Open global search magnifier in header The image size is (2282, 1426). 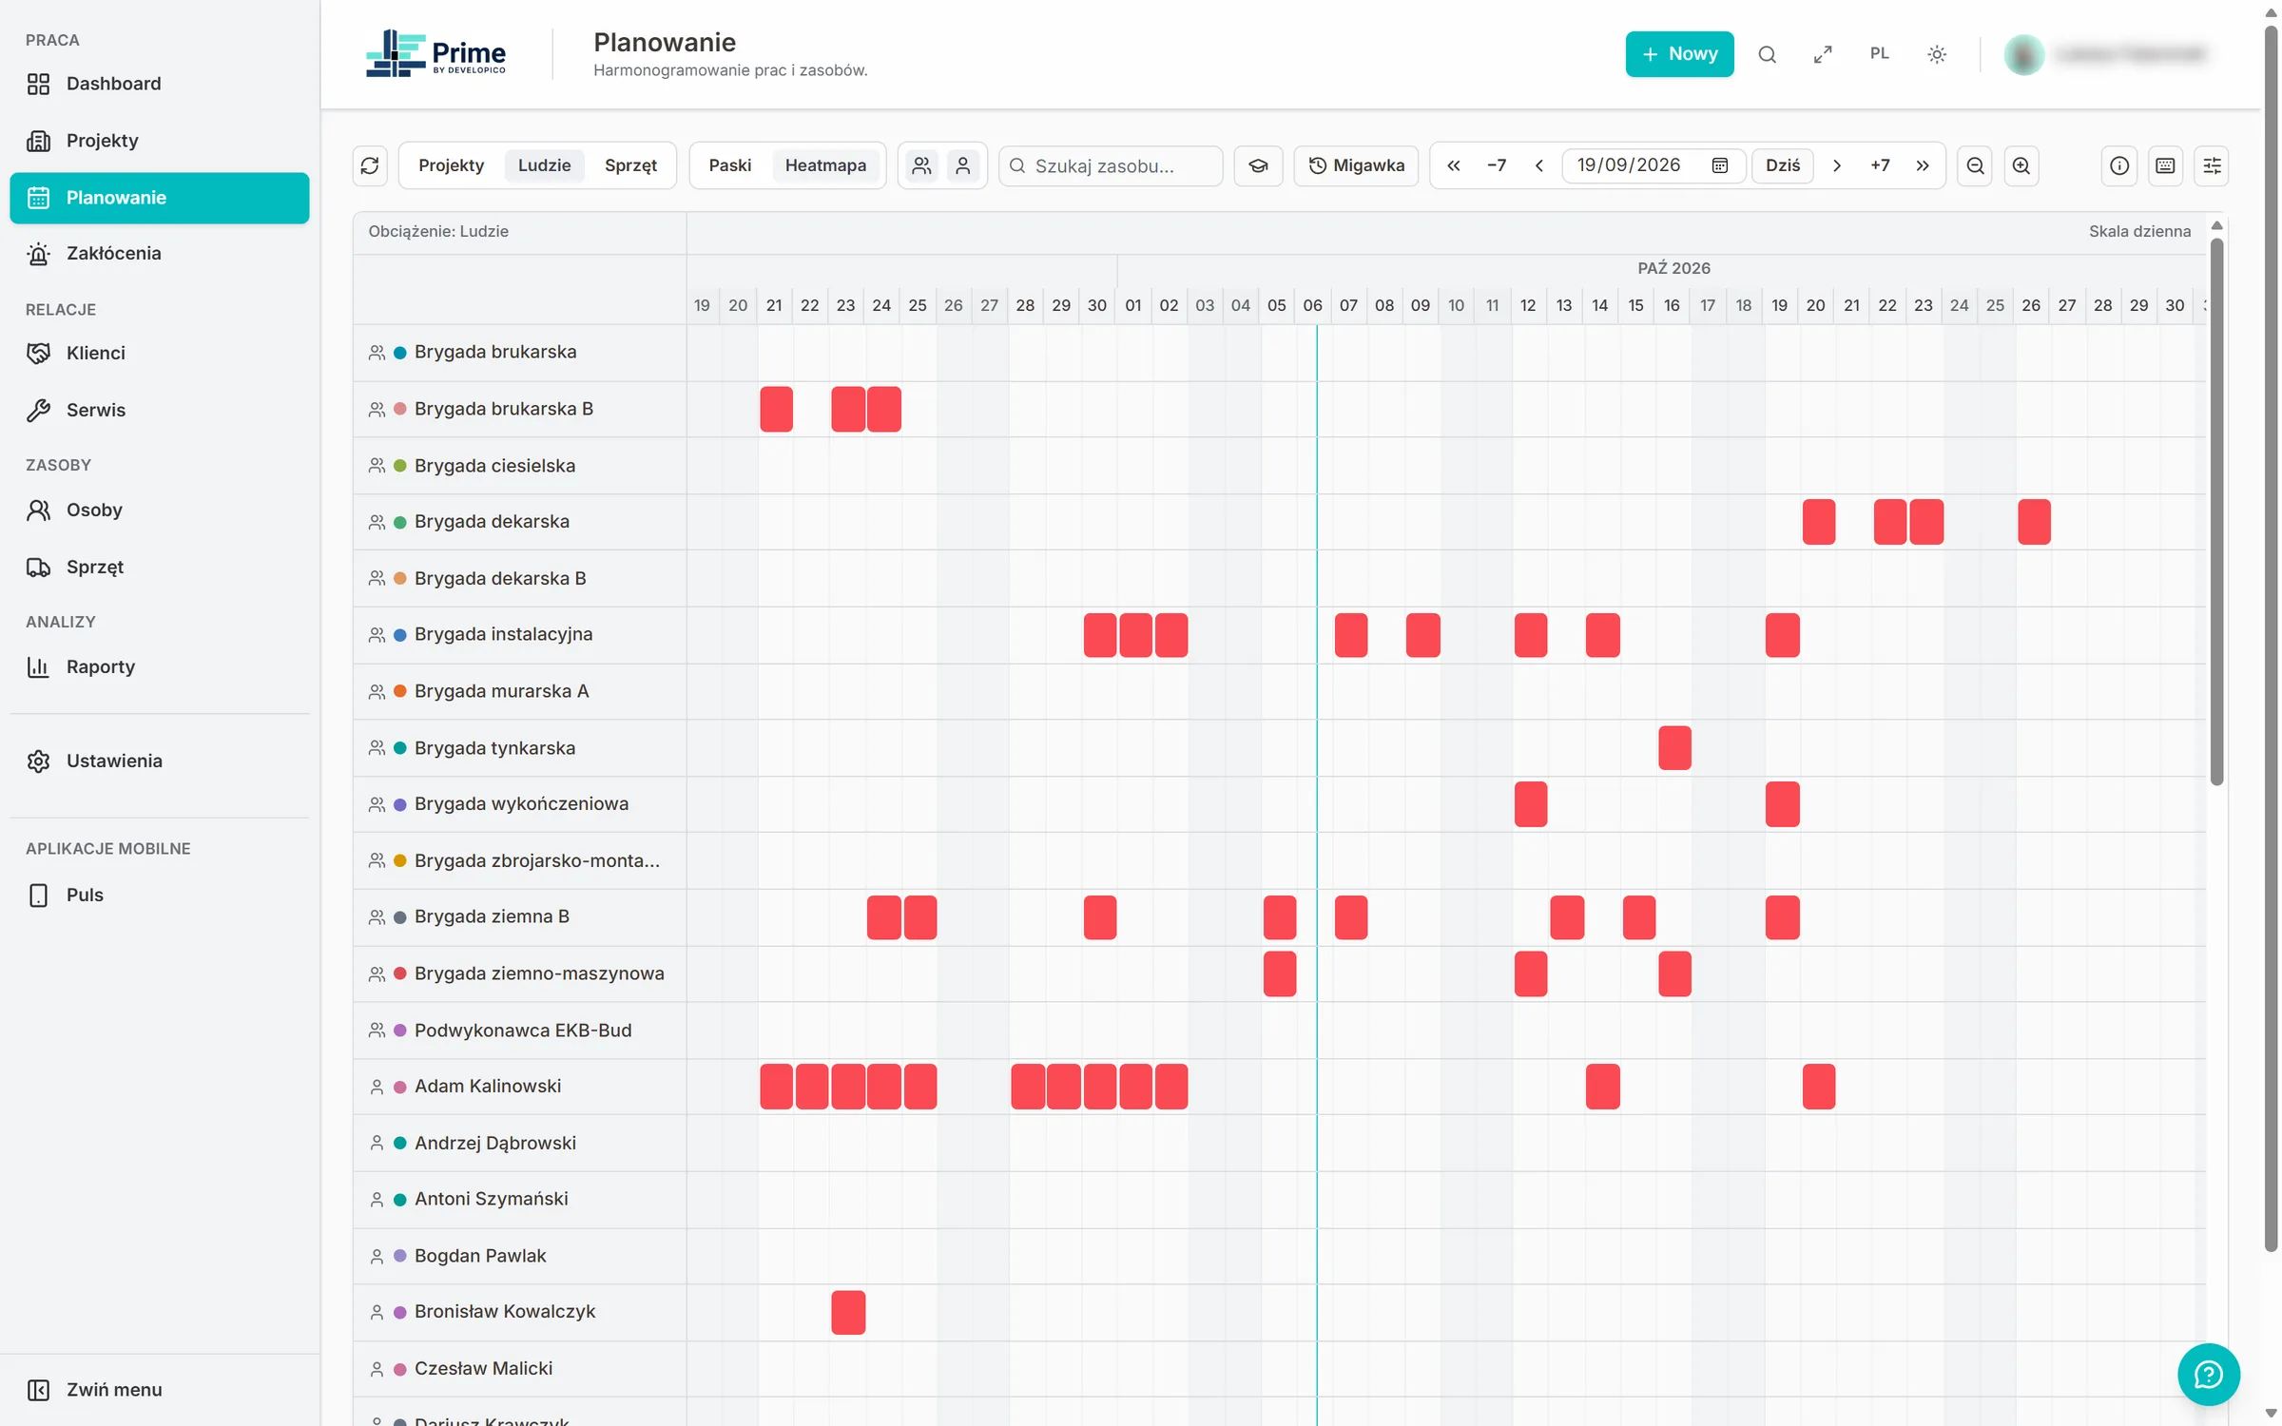point(1767,54)
